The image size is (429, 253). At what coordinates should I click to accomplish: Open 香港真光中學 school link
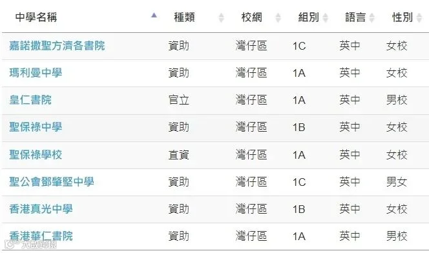[41, 209]
